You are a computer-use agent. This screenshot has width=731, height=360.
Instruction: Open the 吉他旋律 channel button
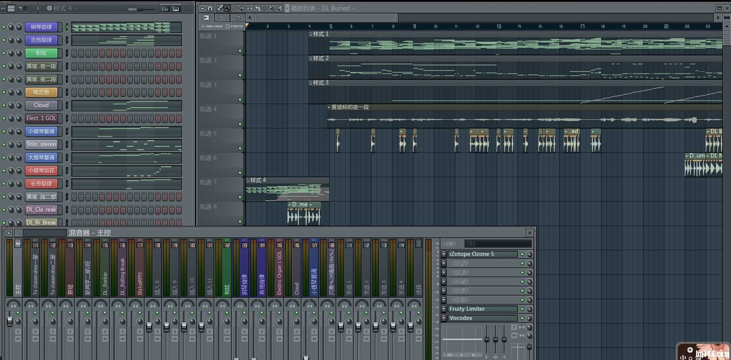[41, 40]
